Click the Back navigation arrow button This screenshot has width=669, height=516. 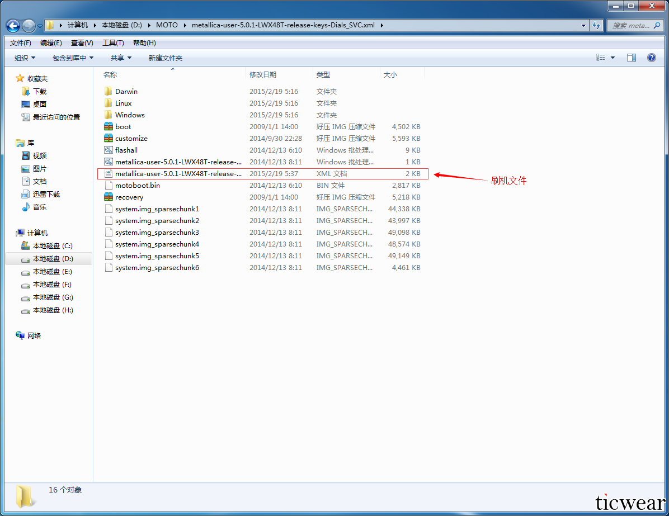(13, 26)
